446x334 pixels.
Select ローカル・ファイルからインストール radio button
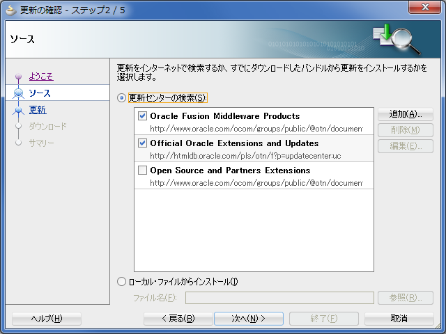coord(121,281)
